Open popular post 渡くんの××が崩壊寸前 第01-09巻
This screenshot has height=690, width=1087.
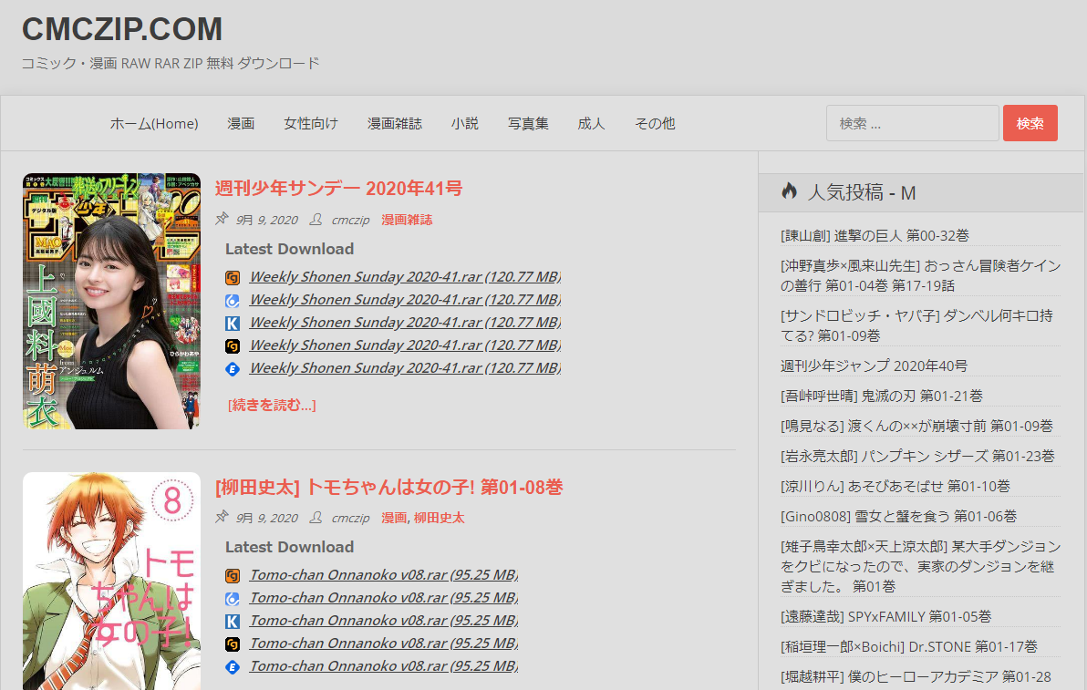tap(917, 426)
